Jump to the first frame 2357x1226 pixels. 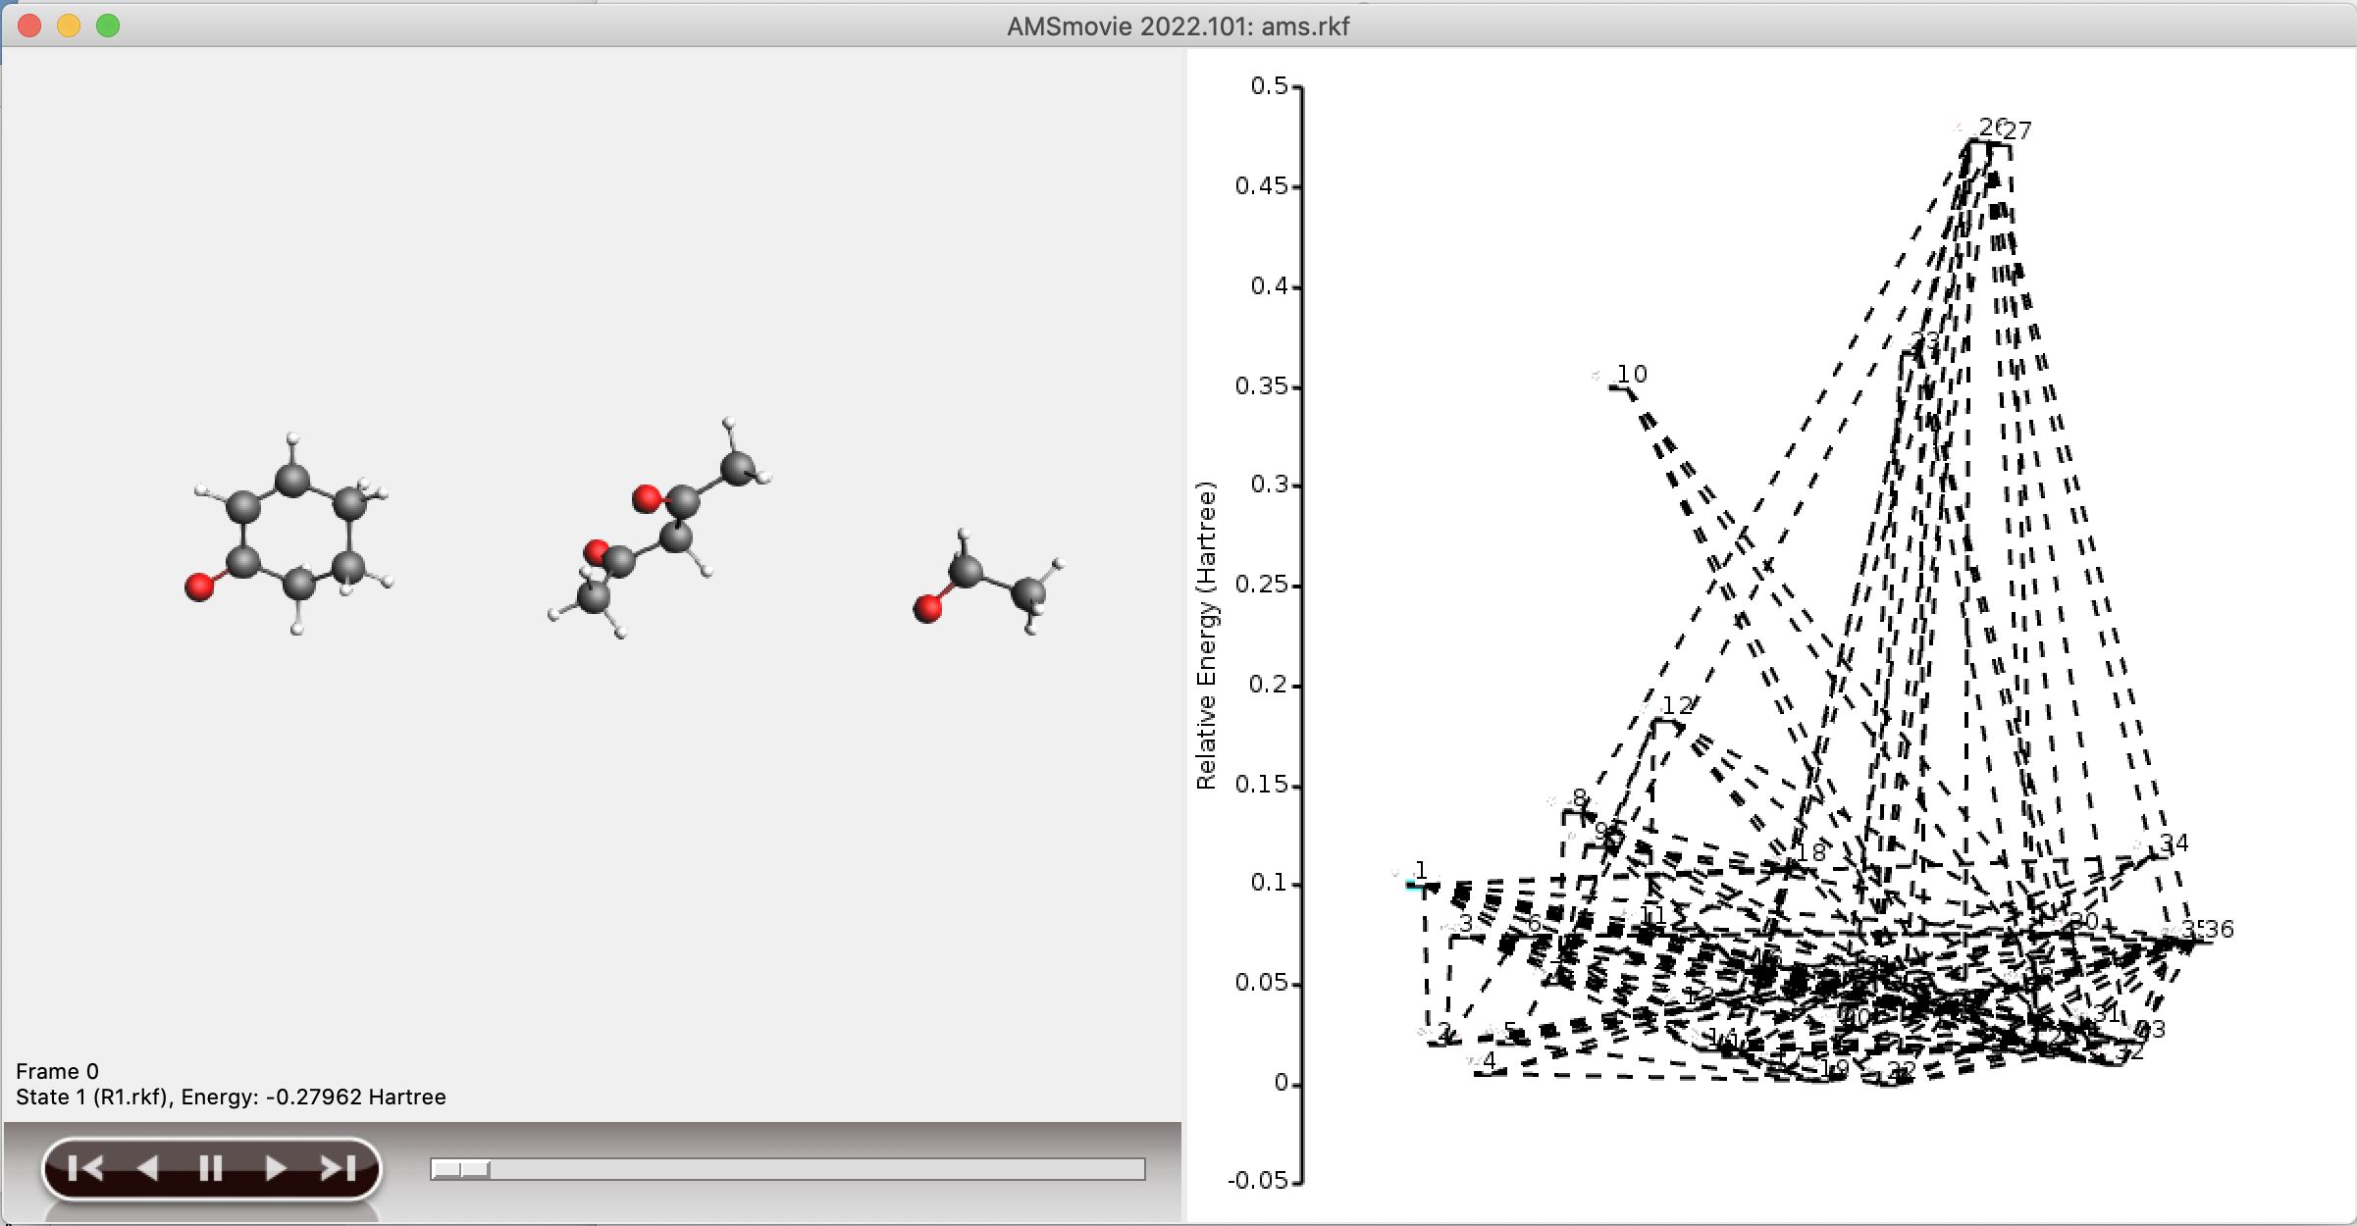click(x=86, y=1167)
